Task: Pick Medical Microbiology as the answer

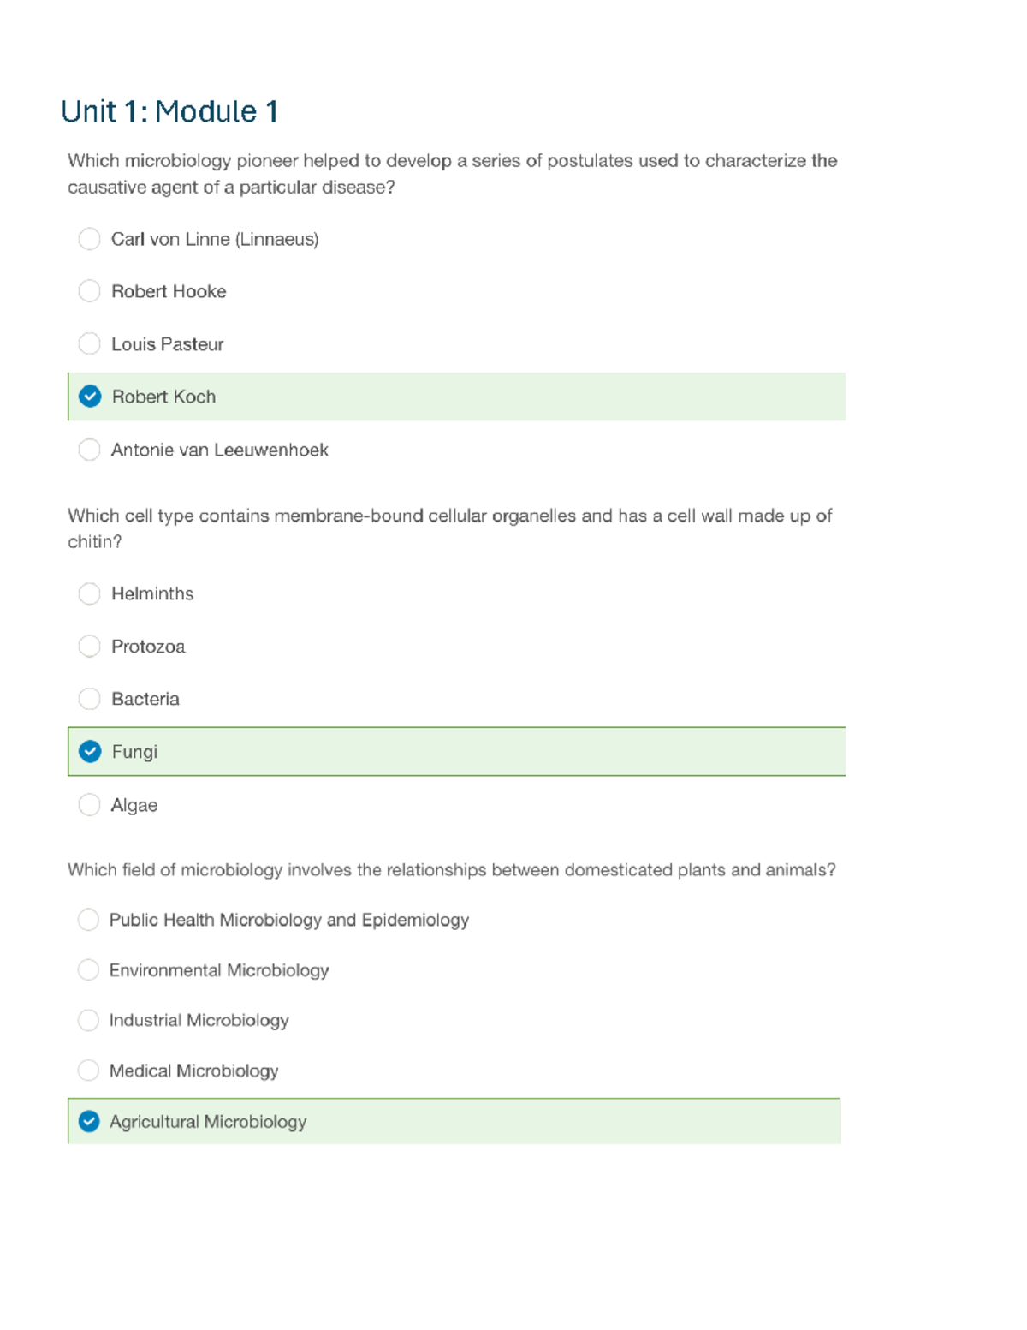Action: coord(88,1071)
